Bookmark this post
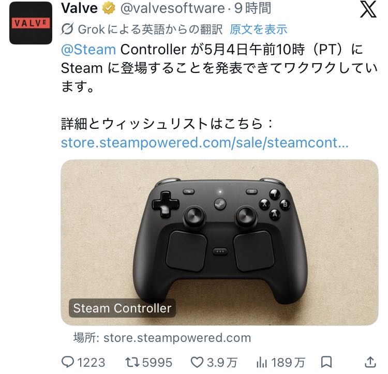388x374 pixels. (x=326, y=363)
